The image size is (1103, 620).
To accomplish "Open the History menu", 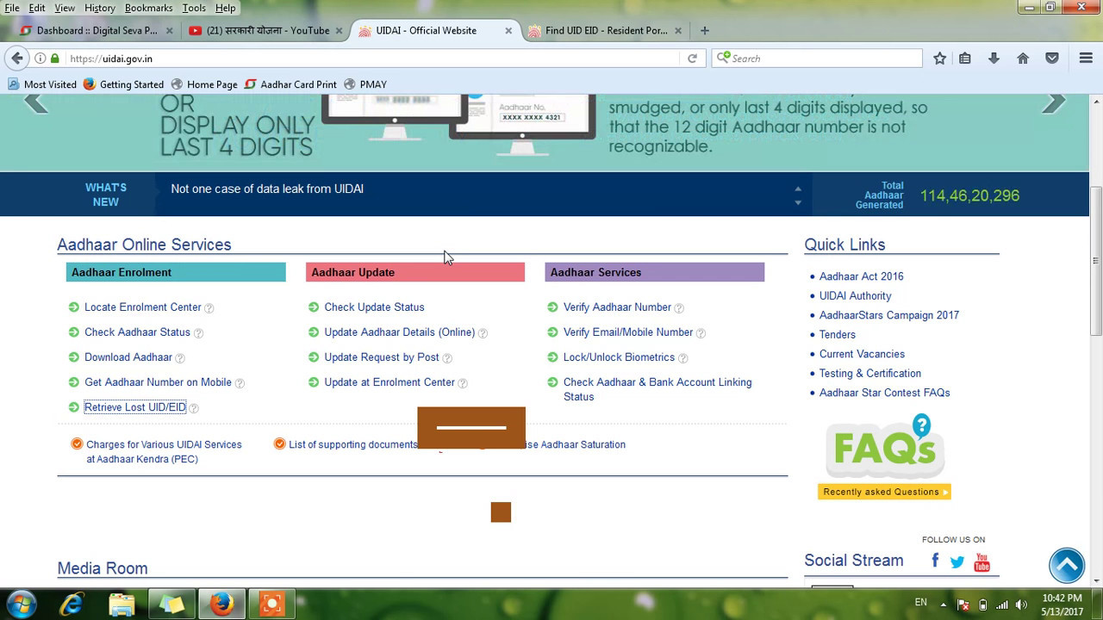I will point(100,8).
